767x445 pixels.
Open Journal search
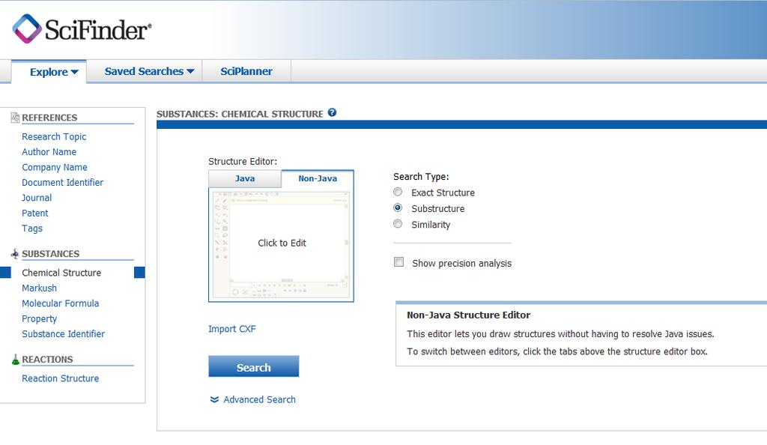pos(37,198)
